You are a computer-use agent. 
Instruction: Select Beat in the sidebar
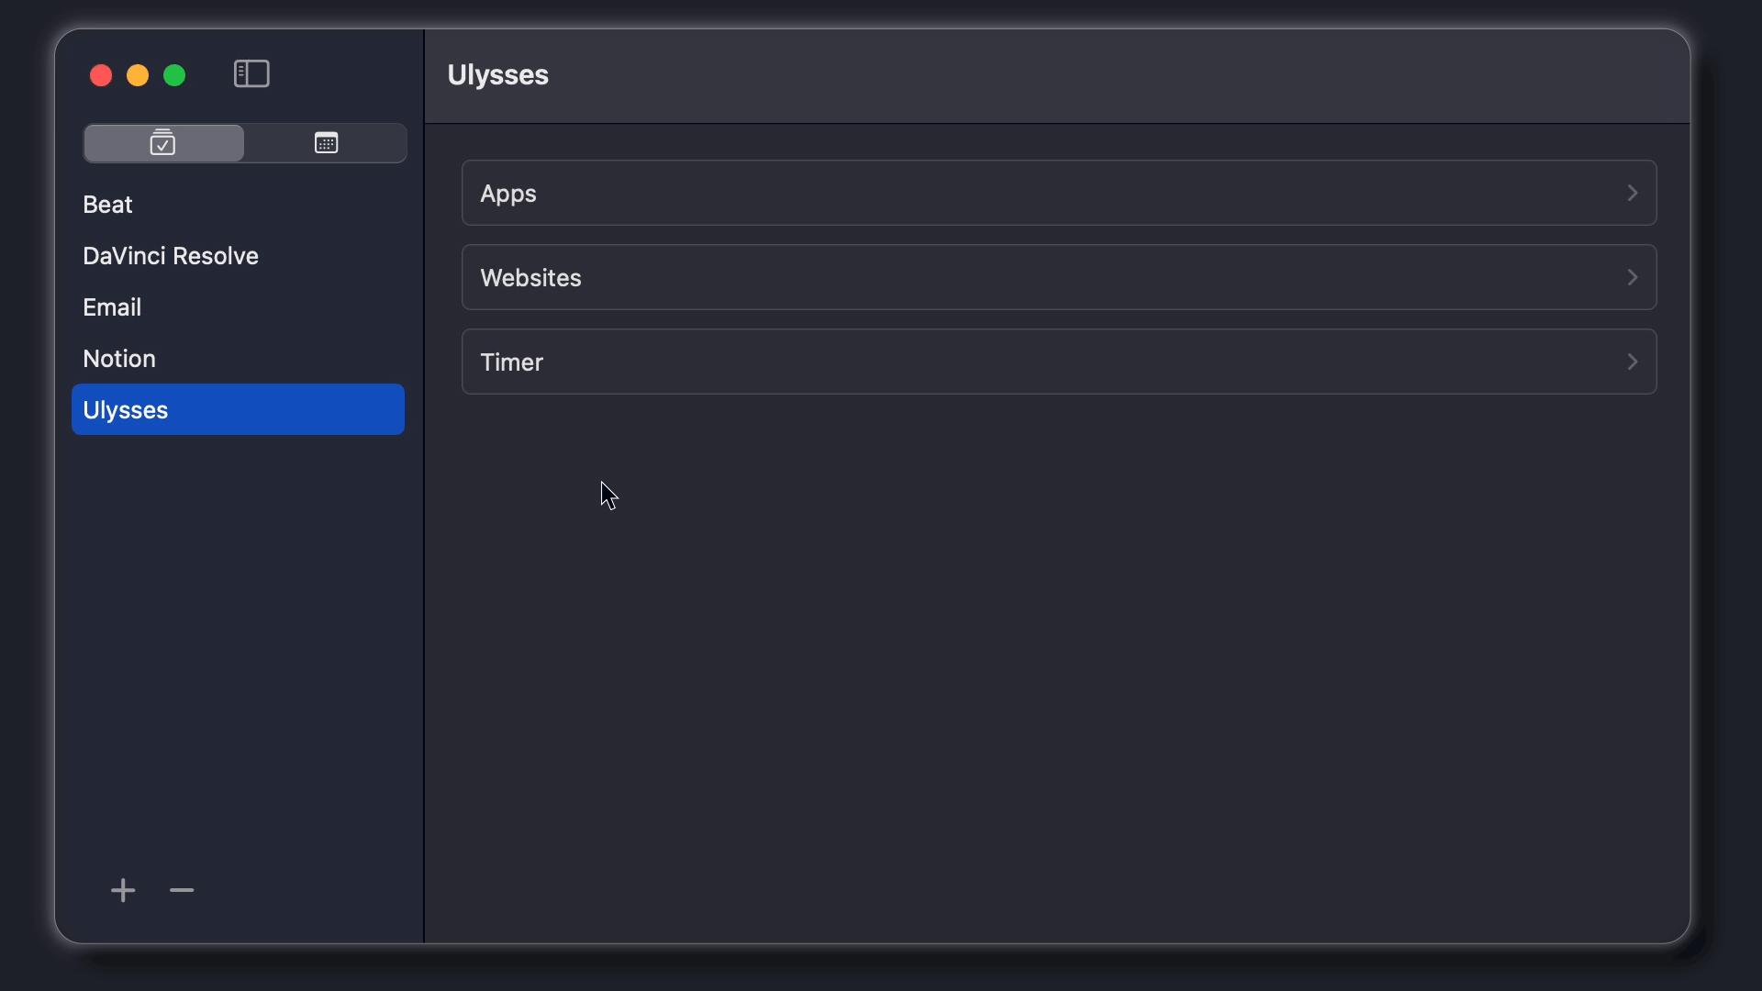pyautogui.click(x=238, y=205)
